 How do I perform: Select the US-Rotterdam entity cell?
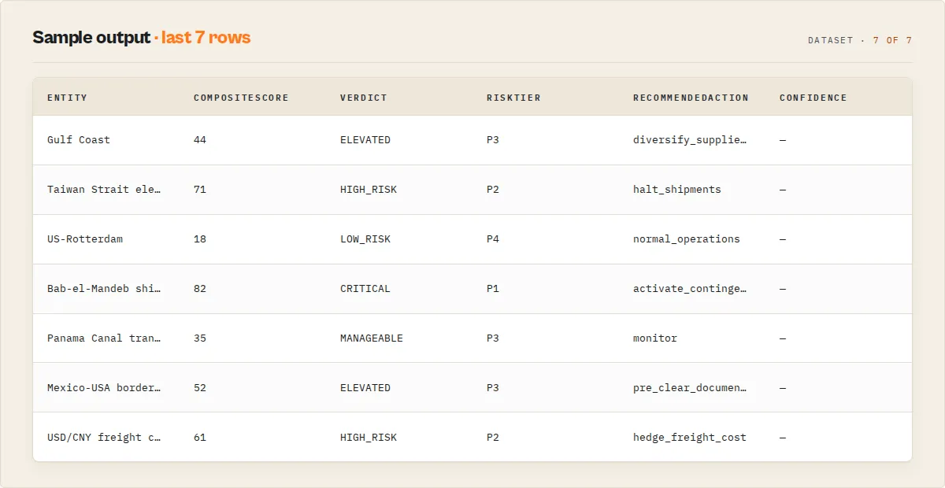click(x=85, y=239)
